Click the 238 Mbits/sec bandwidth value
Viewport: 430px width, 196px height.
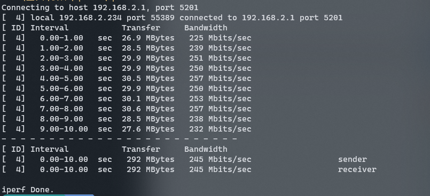[x=220, y=119]
